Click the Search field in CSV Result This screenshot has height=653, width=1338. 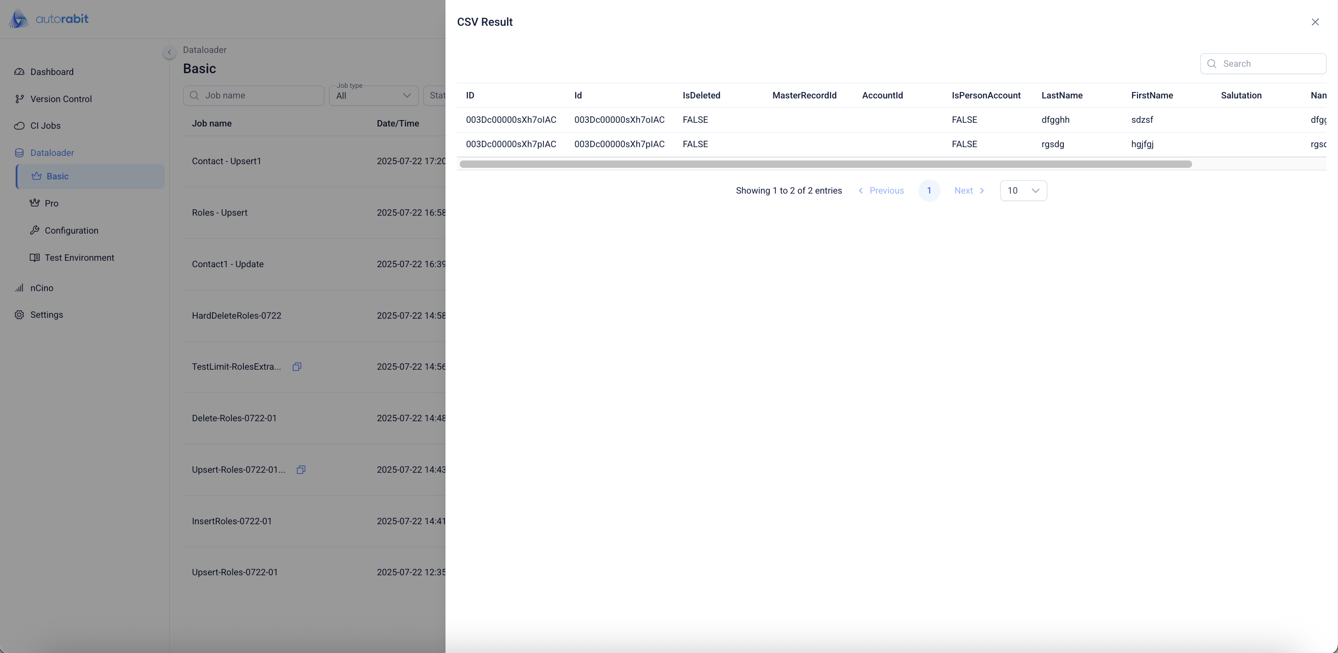[x=1270, y=64]
